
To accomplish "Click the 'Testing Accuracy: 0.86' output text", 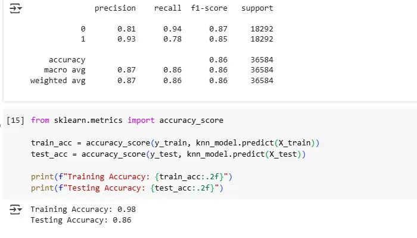I will [81, 220].
